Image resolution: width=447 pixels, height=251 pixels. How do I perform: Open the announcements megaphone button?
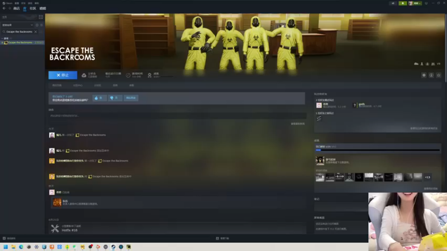pyautogui.click(x=393, y=3)
